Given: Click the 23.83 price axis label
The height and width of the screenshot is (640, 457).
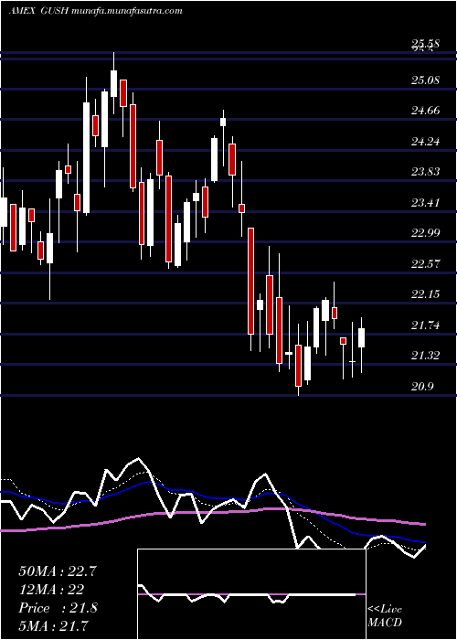Looking at the screenshot, I should click(x=425, y=172).
